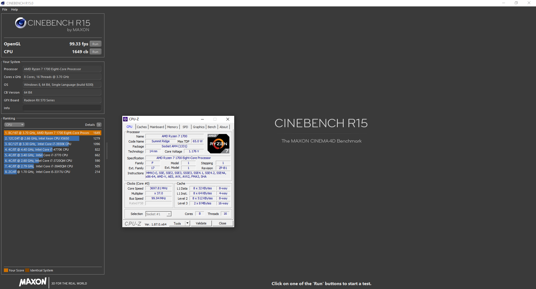The image size is (536, 289).
Task: Click the GFX Board field Radeon RX 570
Action: (x=62, y=100)
